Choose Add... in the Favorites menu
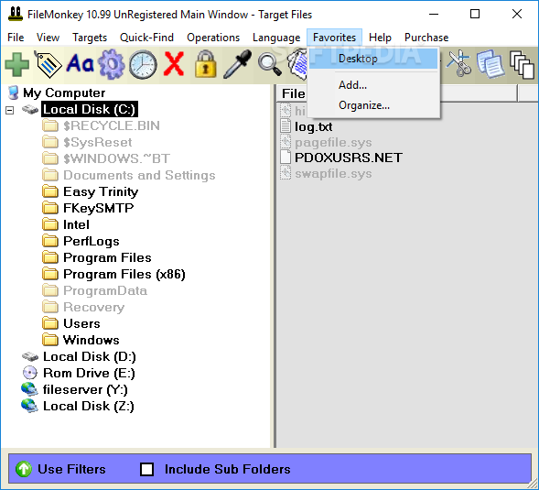 373,85
